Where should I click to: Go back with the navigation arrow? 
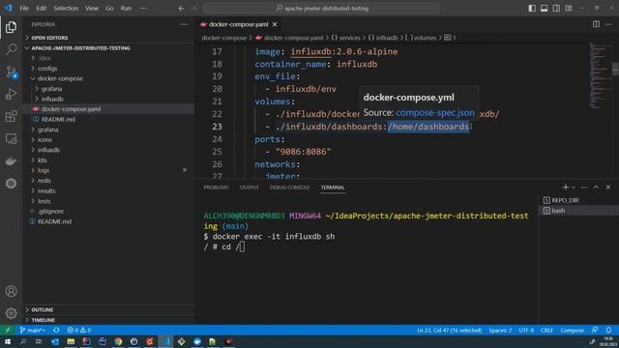[181, 9]
